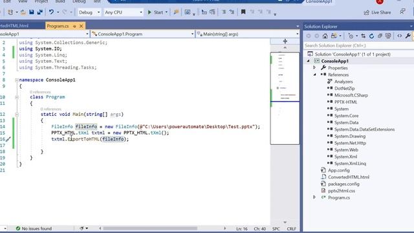Image resolution: width=414 pixels, height=233 pixels.
Task: Click the Pending Changes Filter clock icon
Action: [x=351, y=36]
